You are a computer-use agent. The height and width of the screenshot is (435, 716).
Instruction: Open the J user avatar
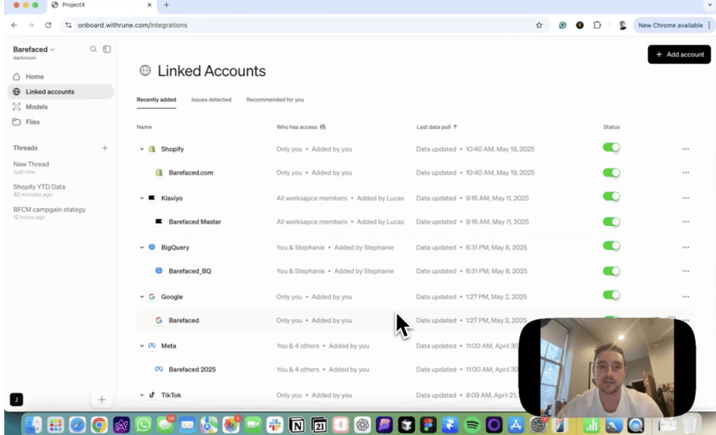coord(16,400)
